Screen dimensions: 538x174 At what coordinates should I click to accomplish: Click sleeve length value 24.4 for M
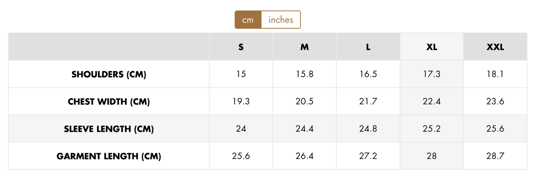(304, 129)
